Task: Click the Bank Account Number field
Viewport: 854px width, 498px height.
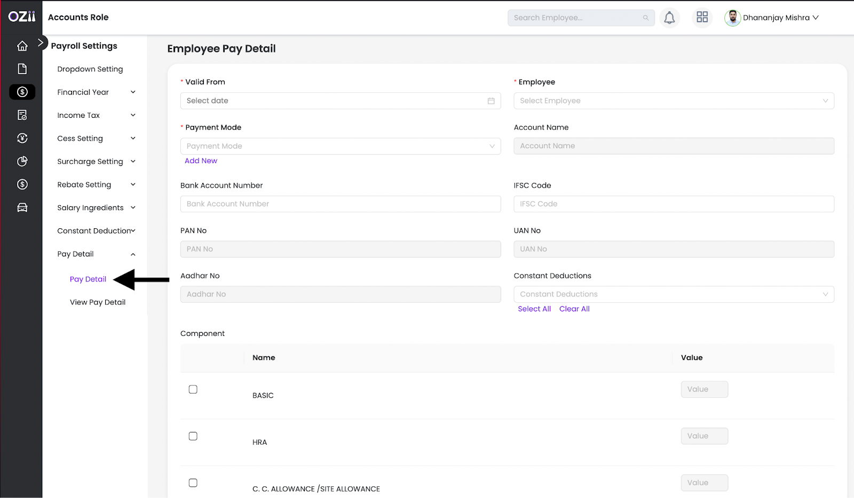Action: pyautogui.click(x=340, y=204)
